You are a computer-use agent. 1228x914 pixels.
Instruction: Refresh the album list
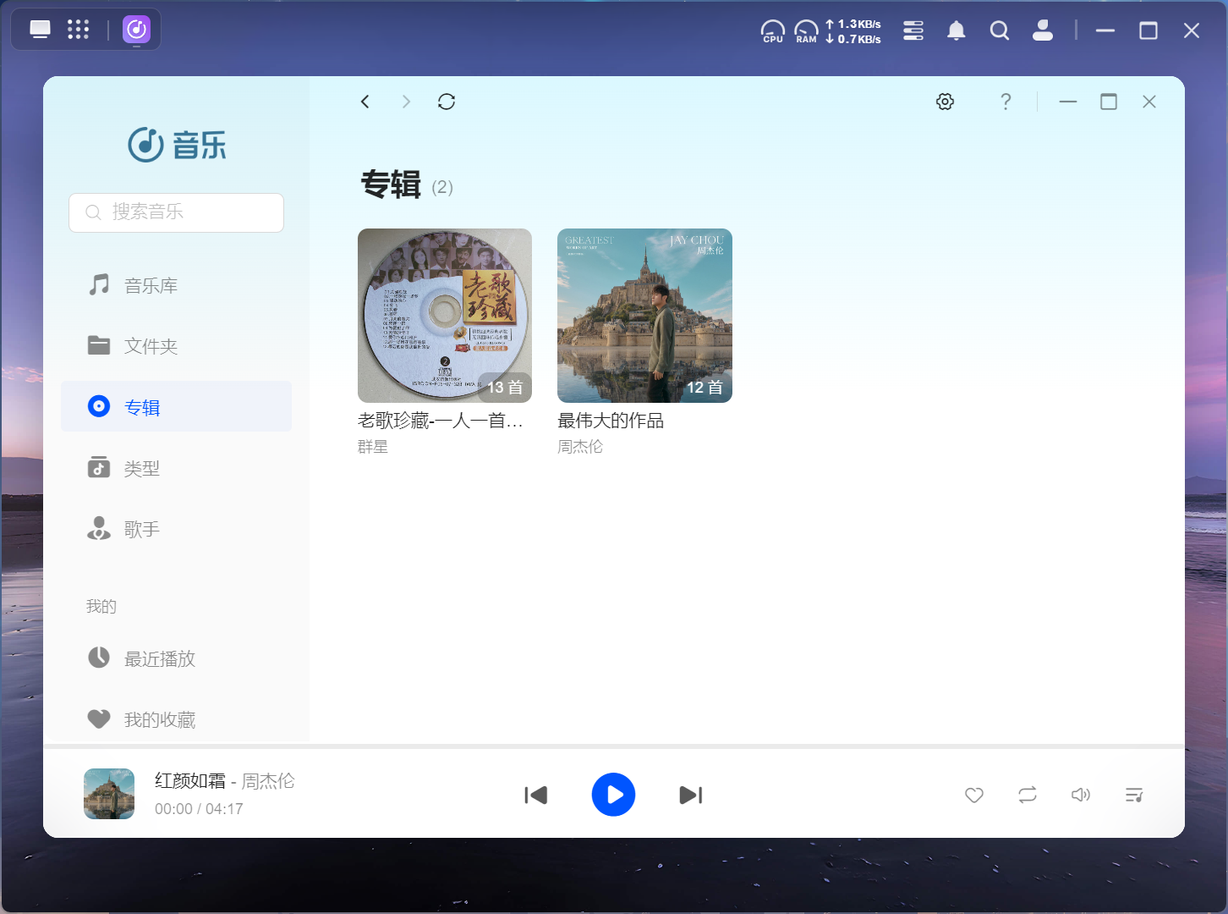point(447,102)
